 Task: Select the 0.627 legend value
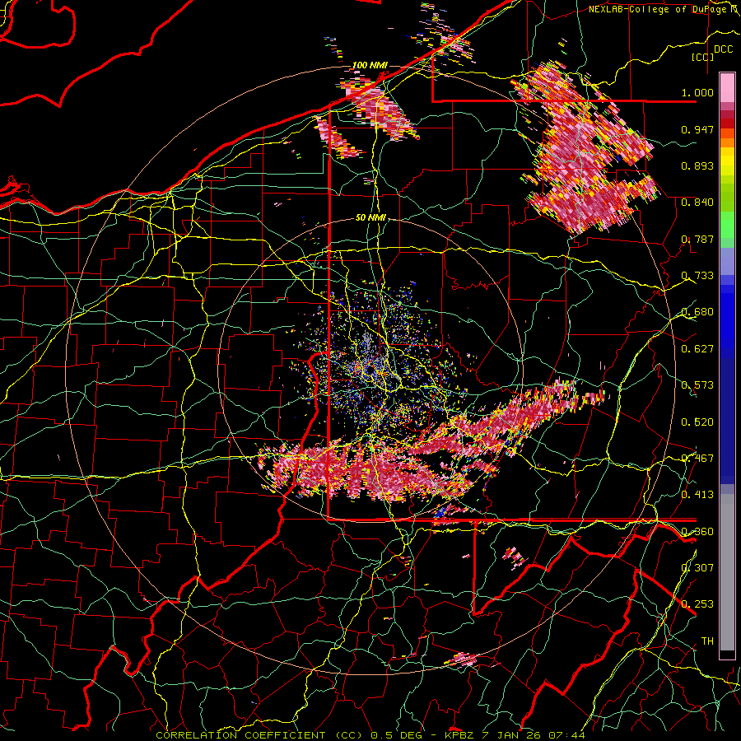tap(697, 349)
